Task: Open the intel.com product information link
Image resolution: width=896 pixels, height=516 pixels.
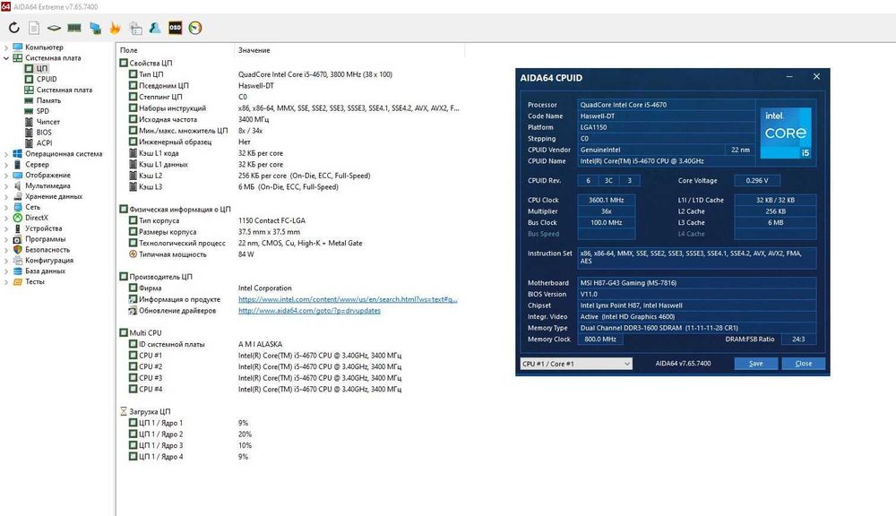Action: coord(348,299)
